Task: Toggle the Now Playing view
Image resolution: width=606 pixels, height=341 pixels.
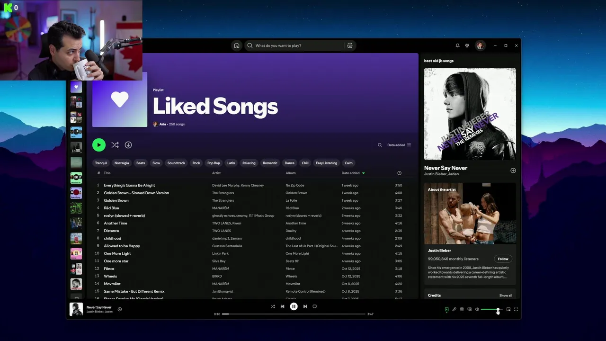Action: coord(446,309)
